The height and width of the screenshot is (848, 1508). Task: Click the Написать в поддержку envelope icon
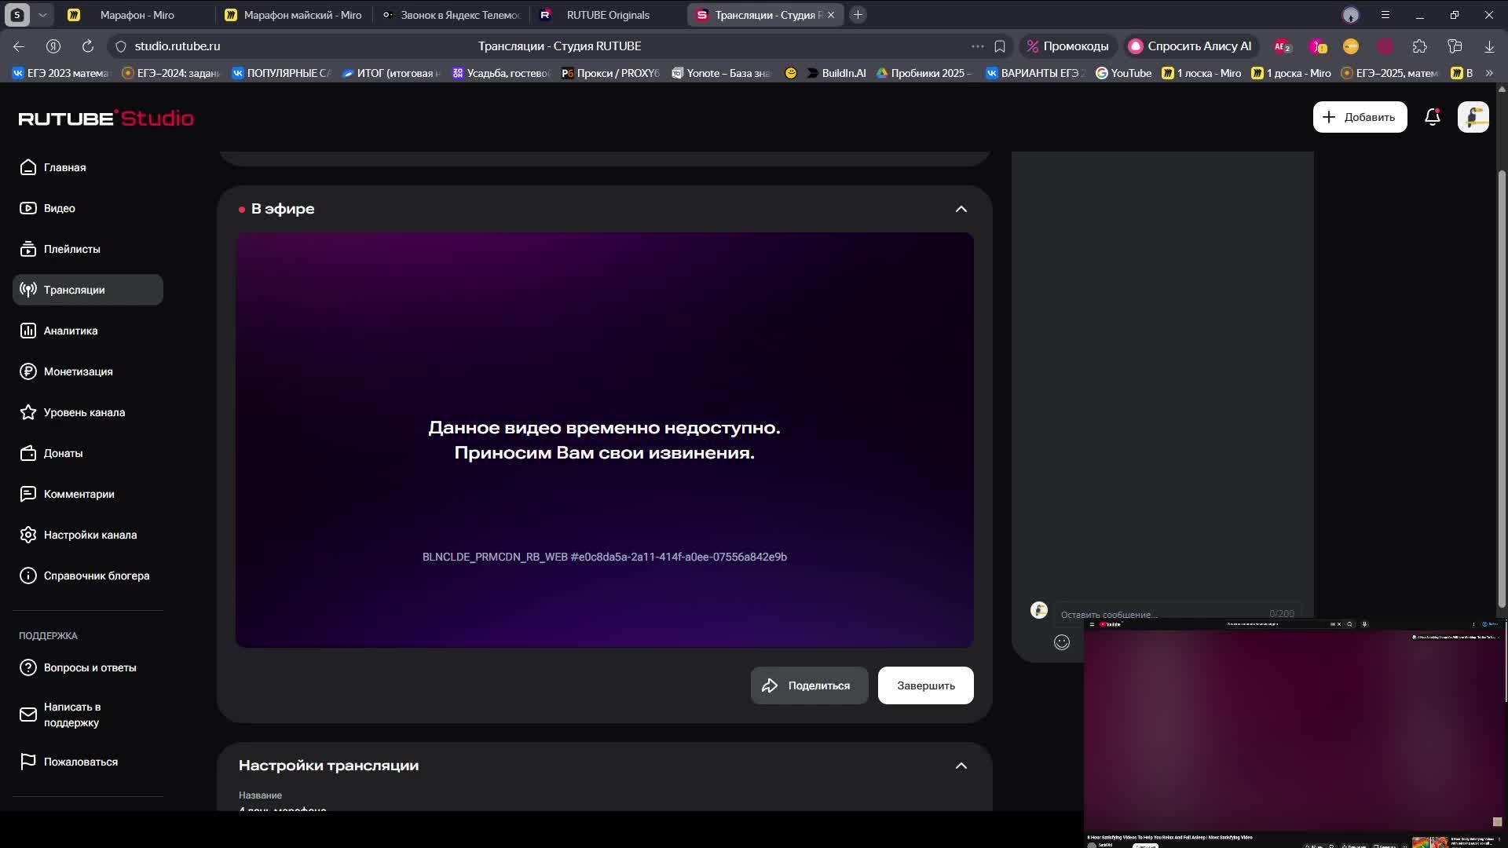pos(28,715)
